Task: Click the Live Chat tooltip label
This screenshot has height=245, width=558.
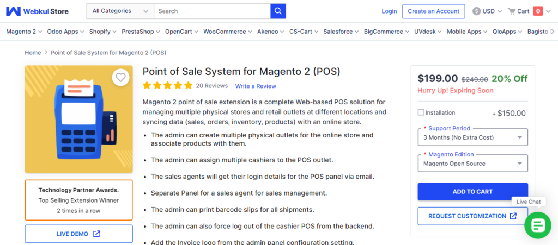Action: (529, 202)
